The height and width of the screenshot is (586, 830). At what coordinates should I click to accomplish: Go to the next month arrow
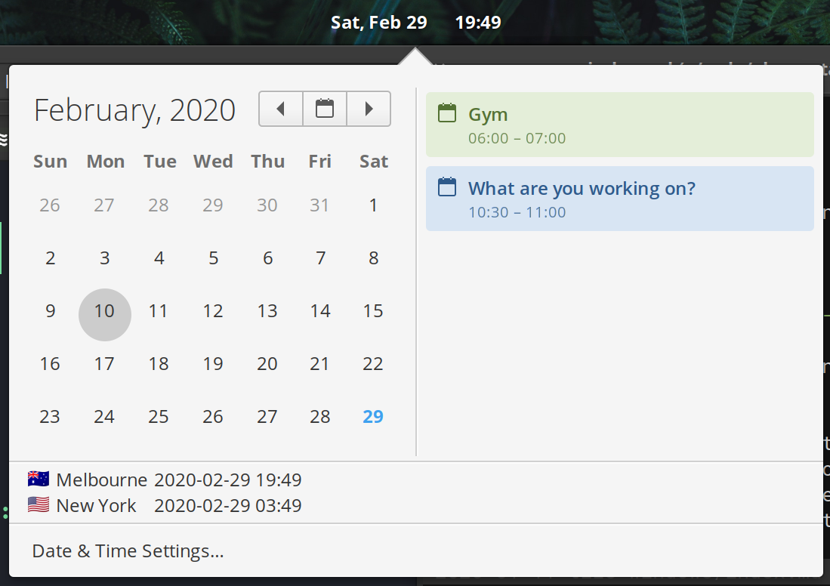(x=369, y=109)
